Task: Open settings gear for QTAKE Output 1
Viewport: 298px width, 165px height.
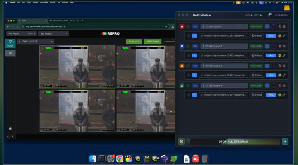Action: pyautogui.click(x=284, y=27)
